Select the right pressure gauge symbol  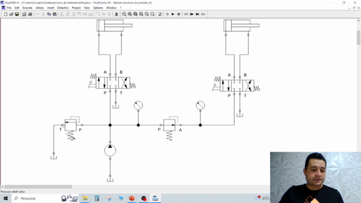point(200,105)
